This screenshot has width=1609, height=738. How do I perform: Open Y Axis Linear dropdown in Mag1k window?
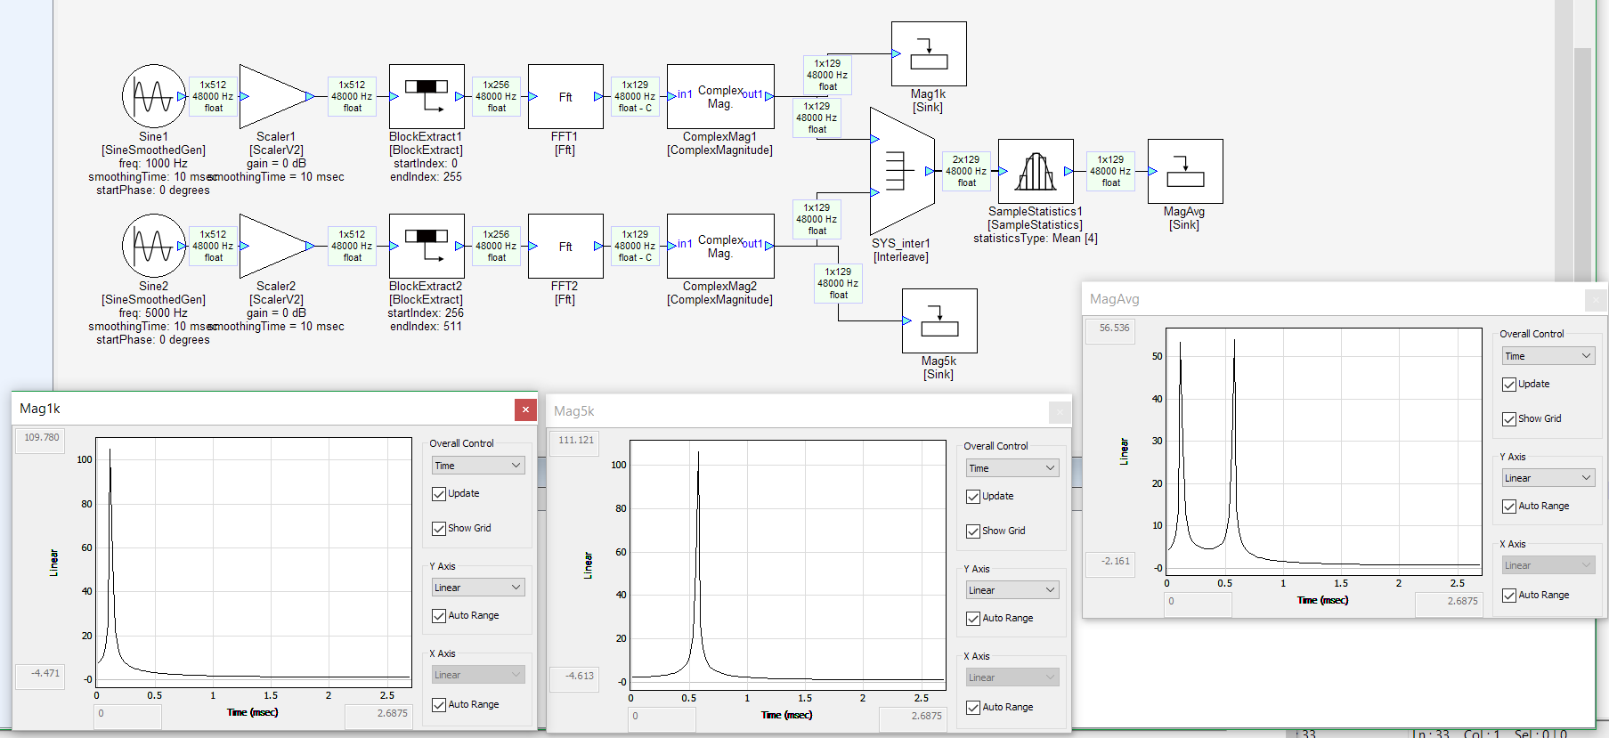click(x=478, y=588)
